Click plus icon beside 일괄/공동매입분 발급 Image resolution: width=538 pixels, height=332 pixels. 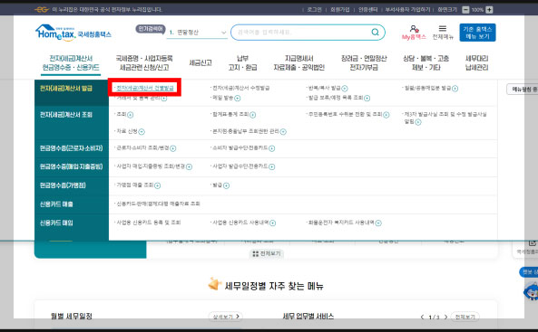(455, 89)
